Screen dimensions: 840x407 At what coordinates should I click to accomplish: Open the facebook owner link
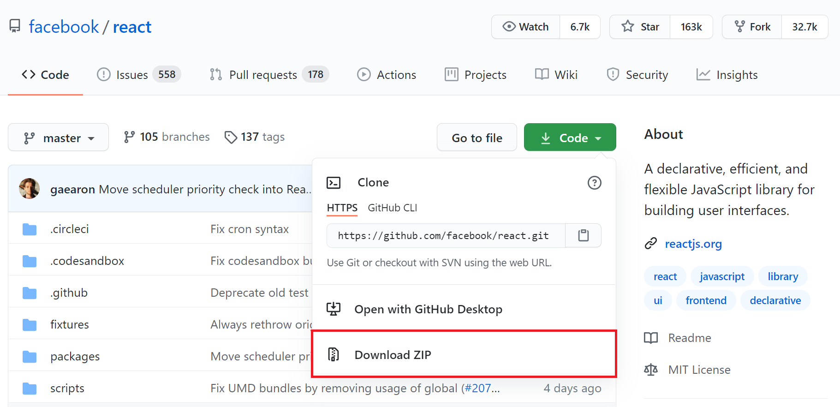tap(64, 27)
